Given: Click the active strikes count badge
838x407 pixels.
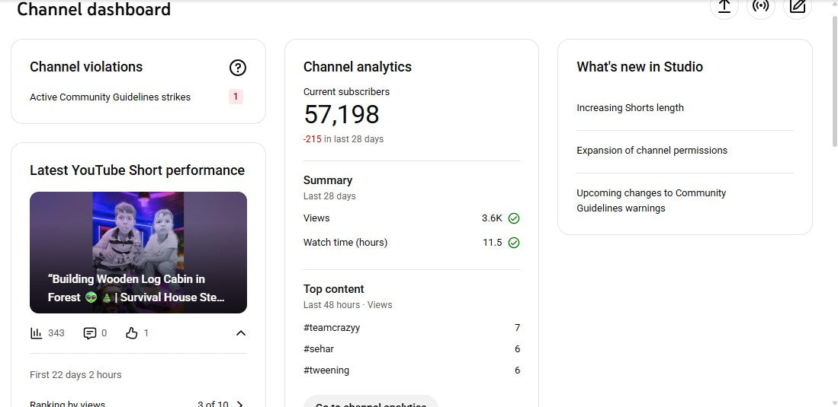Looking at the screenshot, I should 236,97.
